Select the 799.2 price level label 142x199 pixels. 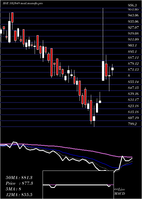(132, 124)
